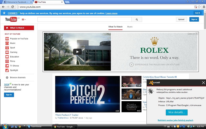206x129 pixels.
Task: Close the Facebook browser tab
Action: pyautogui.click(x=31, y=2)
